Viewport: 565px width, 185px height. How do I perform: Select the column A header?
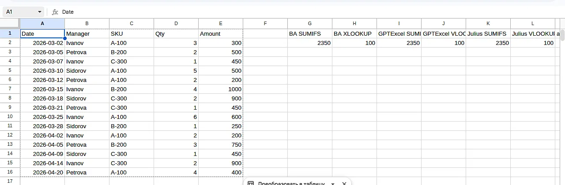coord(42,23)
